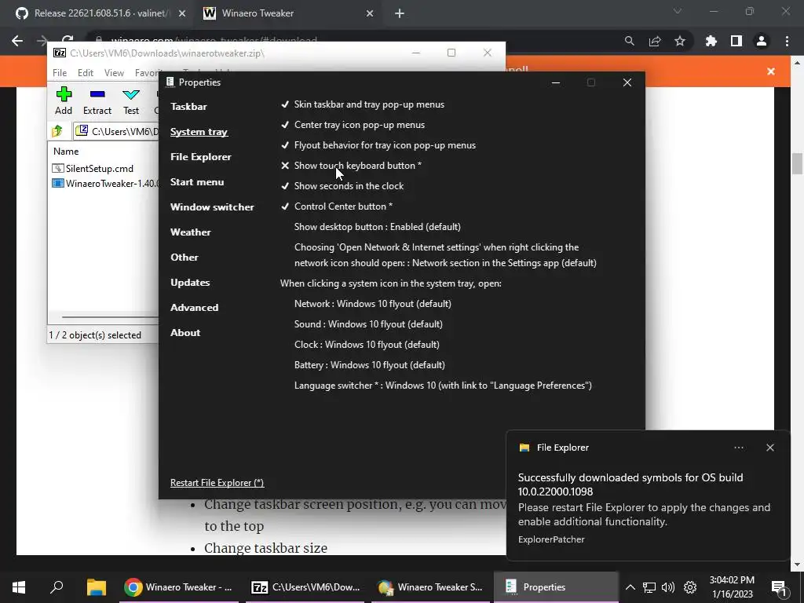The width and height of the screenshot is (804, 603).
Task: Select WinaeroTweaker-1.40 file in 7-Zip
Action: click(105, 184)
